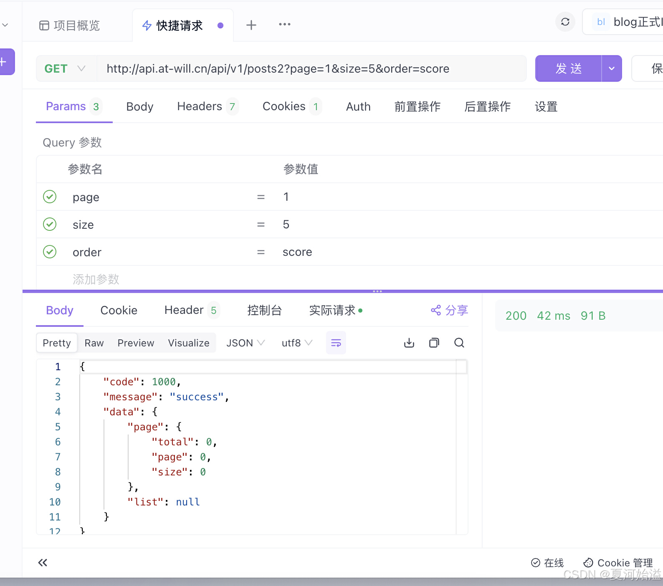Open the Cookie 管理 manager
Viewport: 663px width, 586px height.
[618, 563]
